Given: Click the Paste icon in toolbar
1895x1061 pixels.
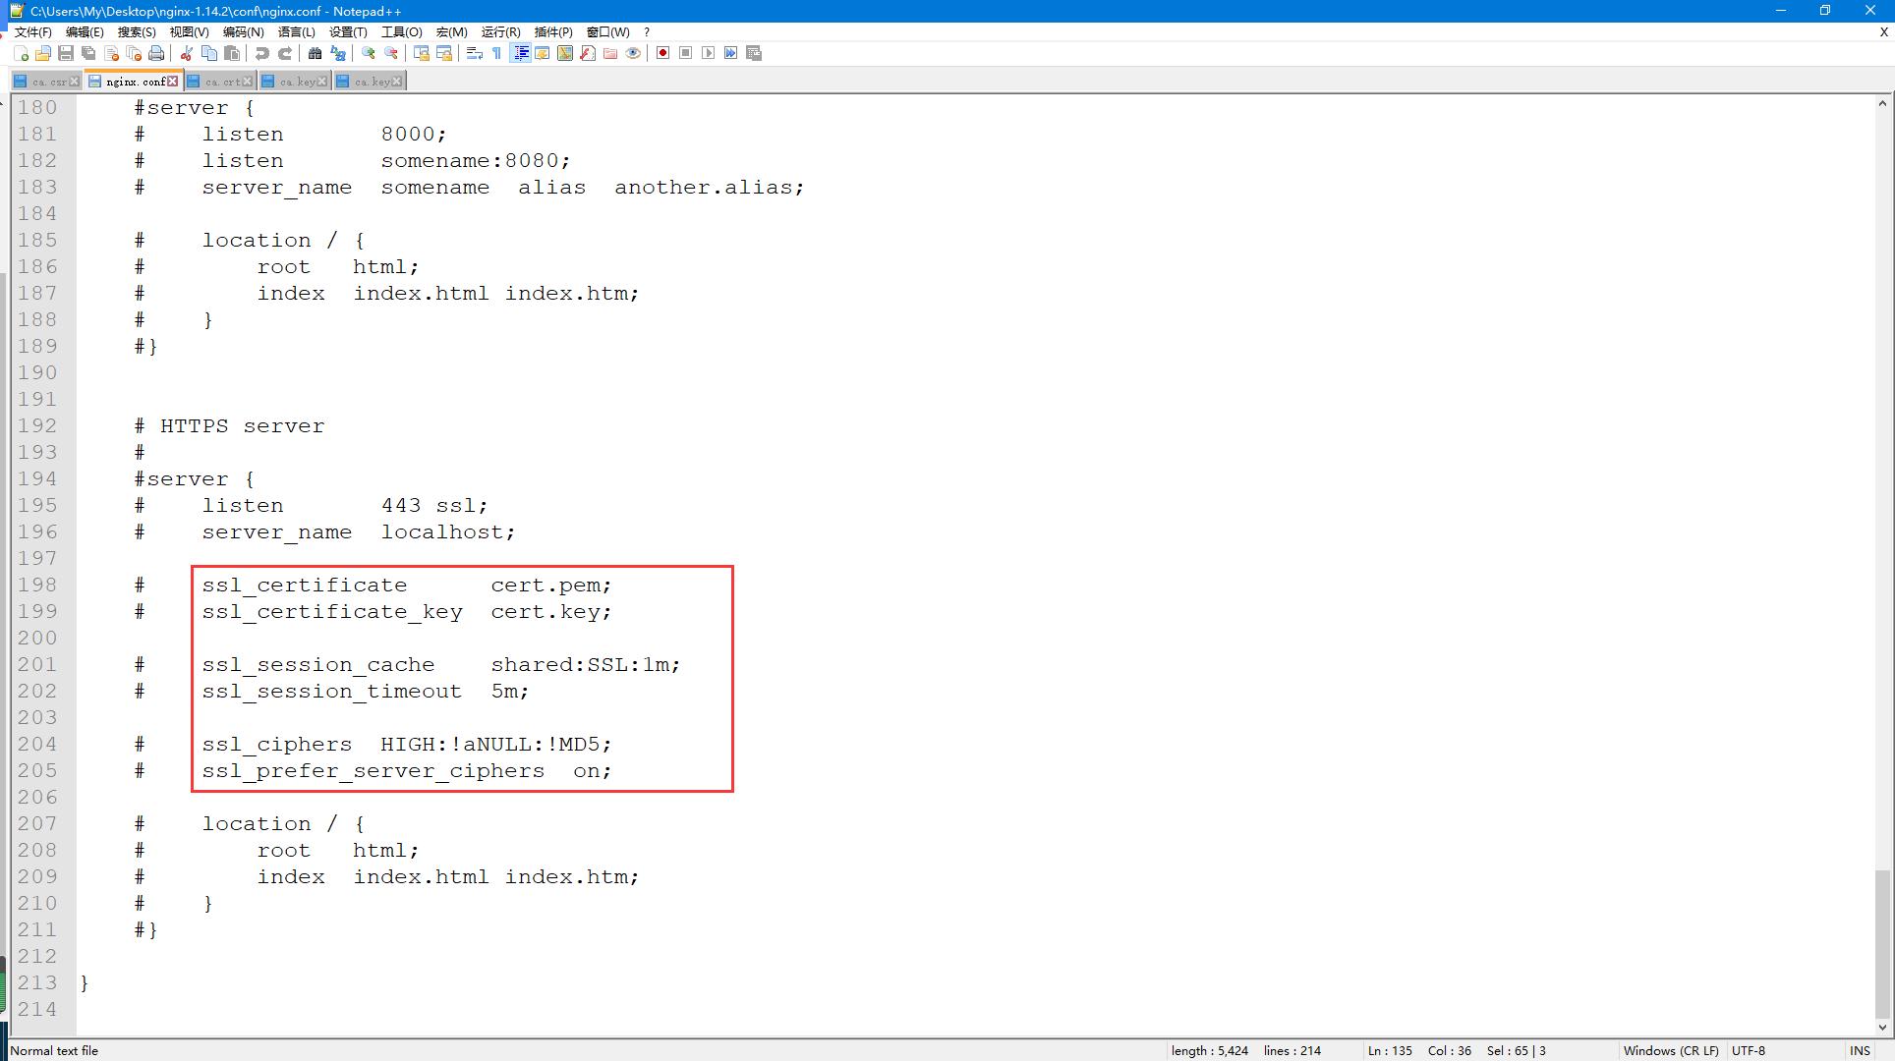Looking at the screenshot, I should point(230,53).
